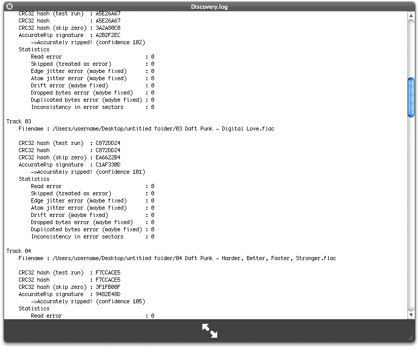The width and height of the screenshot is (419, 348).
Task: Click the full-screen expand arrows icon
Action: [x=209, y=331]
